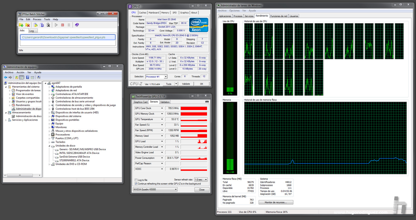
Task: Open the Process menu in PTGui Batch Stitcher
Action: tap(37, 19)
